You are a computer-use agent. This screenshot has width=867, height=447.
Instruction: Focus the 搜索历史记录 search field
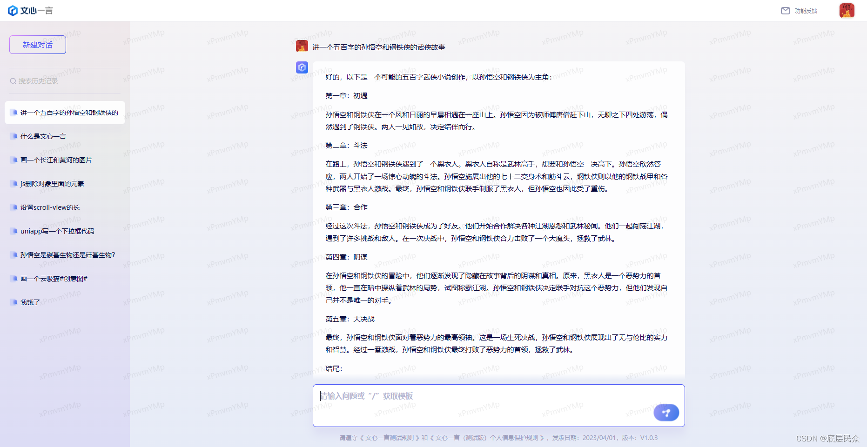[65, 81]
